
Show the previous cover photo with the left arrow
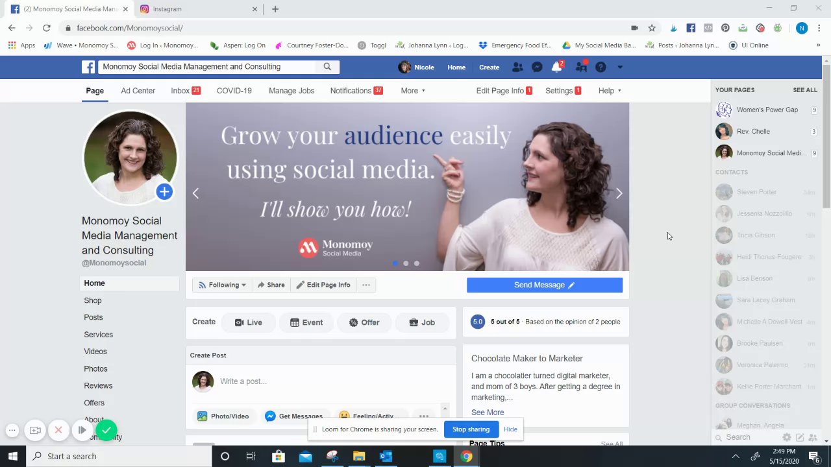click(x=195, y=193)
